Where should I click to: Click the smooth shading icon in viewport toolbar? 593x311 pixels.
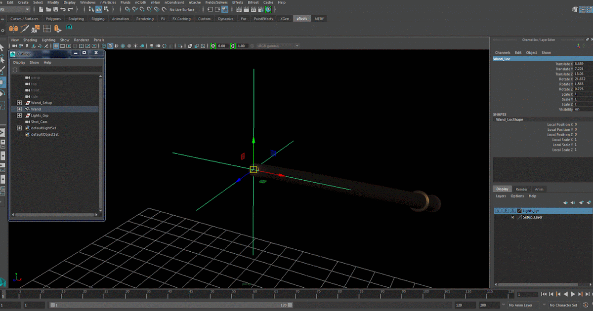click(110, 45)
